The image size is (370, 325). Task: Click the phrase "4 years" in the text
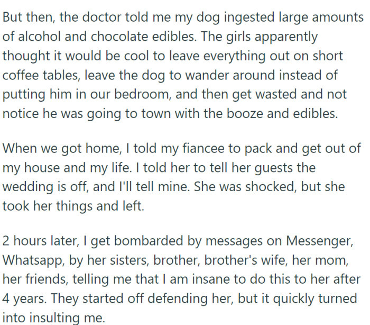tap(22, 299)
